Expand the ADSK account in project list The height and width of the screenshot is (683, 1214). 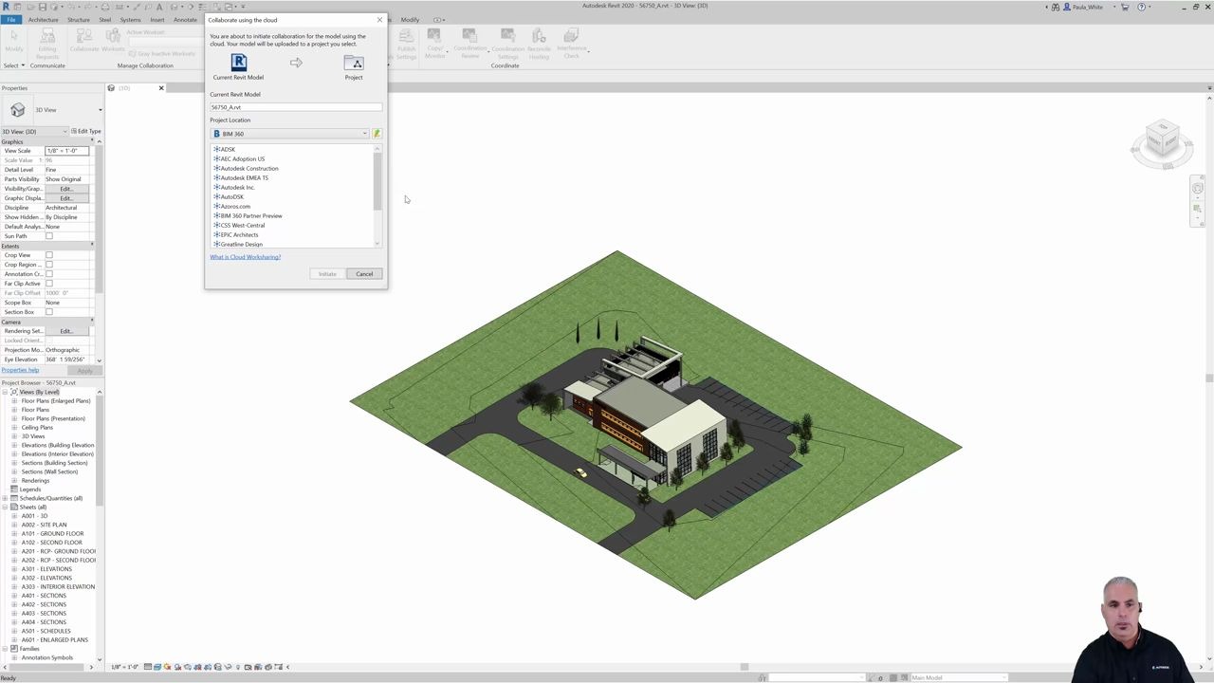click(216, 149)
